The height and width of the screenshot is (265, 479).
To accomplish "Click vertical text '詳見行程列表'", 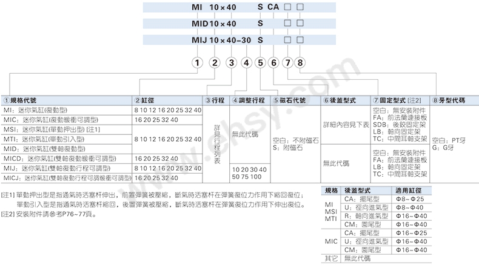I will 217,144.
